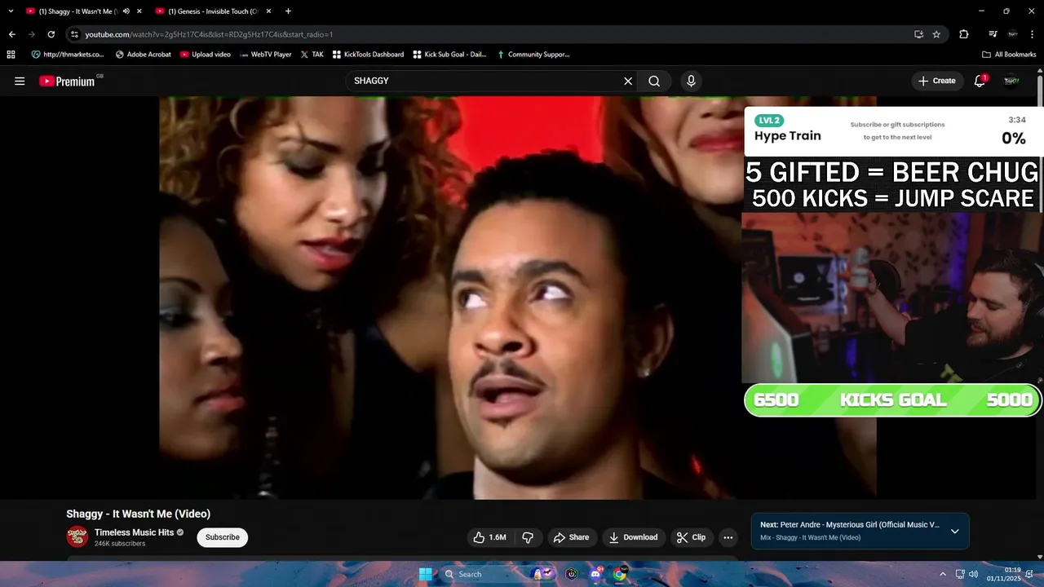Open the Create menu

tap(936, 81)
